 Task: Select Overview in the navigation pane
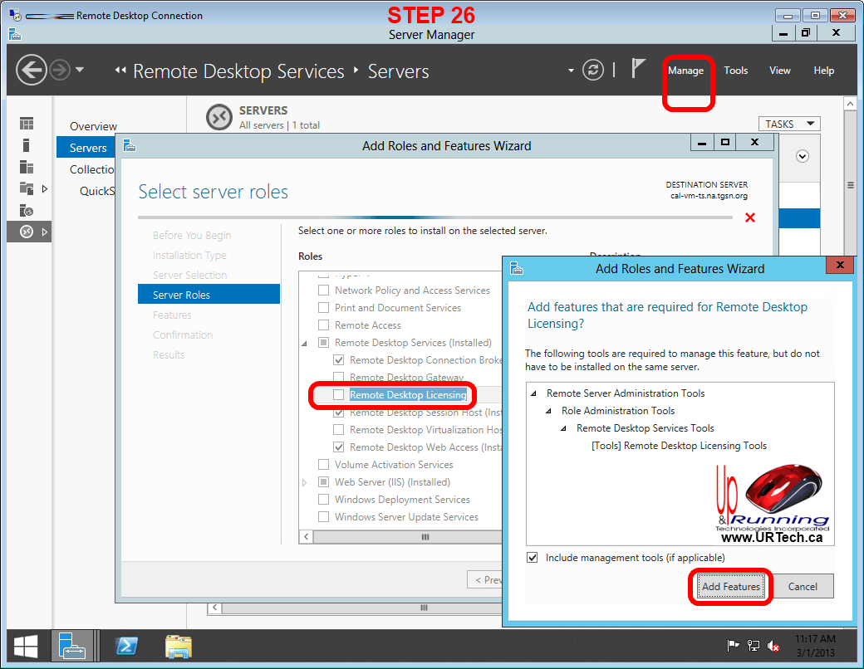pyautogui.click(x=93, y=126)
